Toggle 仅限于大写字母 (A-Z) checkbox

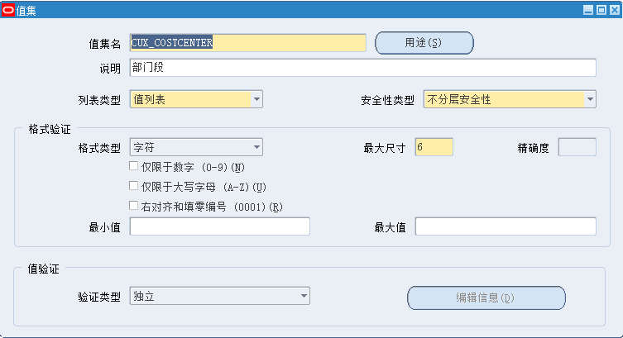pos(134,186)
